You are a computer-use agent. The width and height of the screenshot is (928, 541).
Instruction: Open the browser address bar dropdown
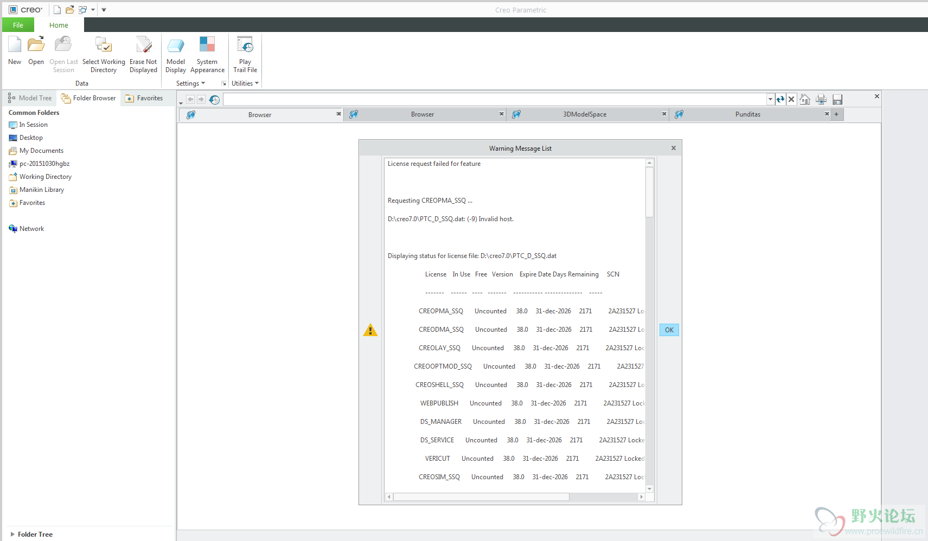click(770, 99)
